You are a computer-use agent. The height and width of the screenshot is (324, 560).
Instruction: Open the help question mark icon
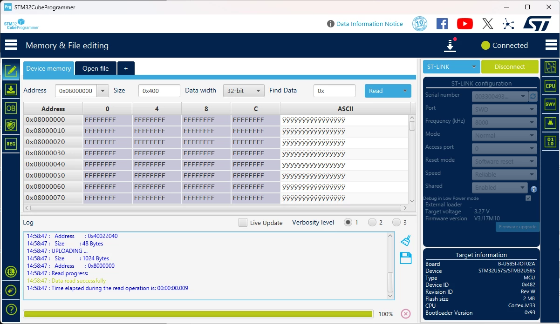click(x=11, y=309)
